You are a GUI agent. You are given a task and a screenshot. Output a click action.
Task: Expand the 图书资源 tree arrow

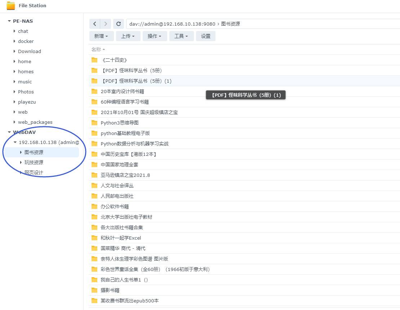coord(21,152)
